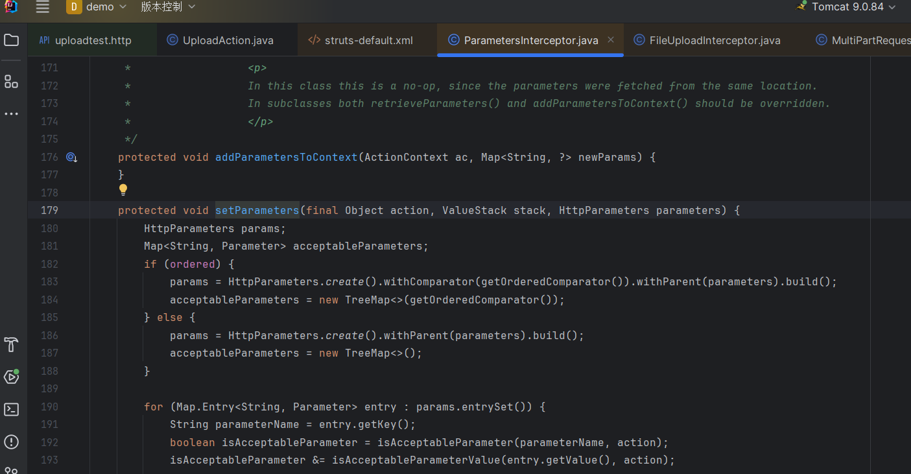Click the yellow intention light bulb
Screen dimensions: 911x474
coord(123,190)
